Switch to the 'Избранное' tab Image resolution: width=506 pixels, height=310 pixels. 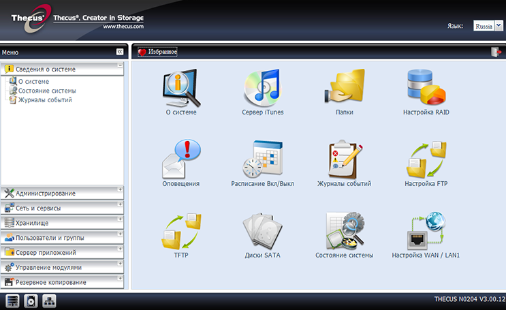pyautogui.click(x=157, y=52)
